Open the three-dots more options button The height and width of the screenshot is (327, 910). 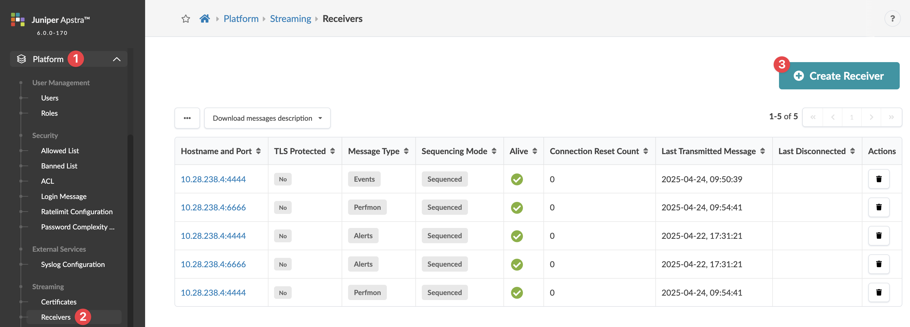187,118
